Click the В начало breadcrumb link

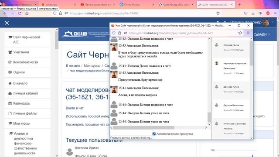73,66
